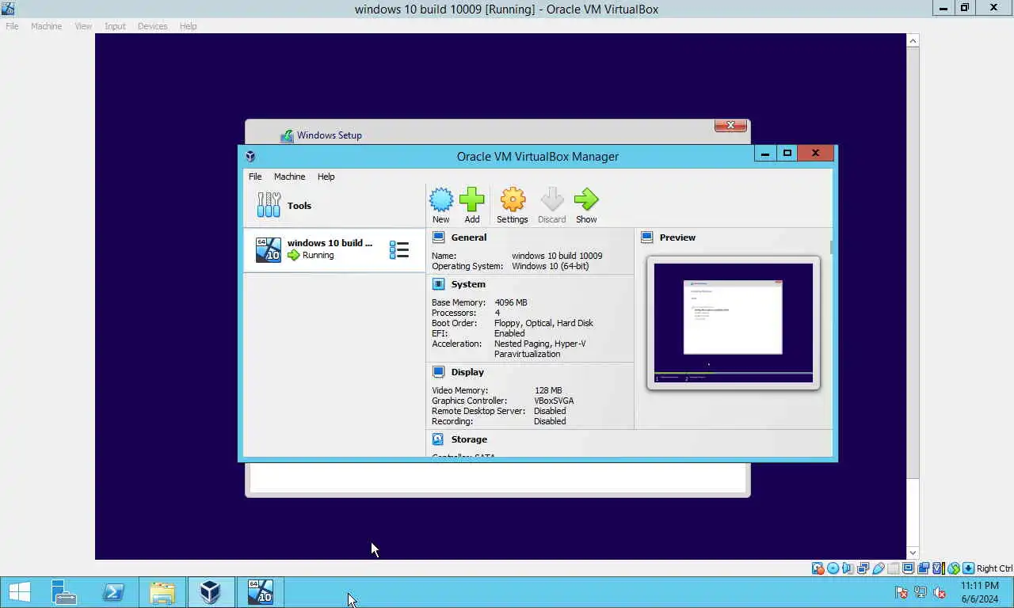Open the machine tools list menu icon
Image resolution: width=1014 pixels, height=608 pixels.
[399, 250]
